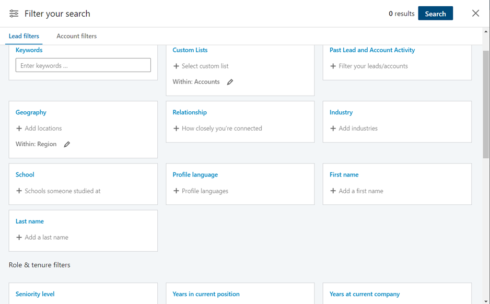Viewport: 490px width, 304px height.
Task: Click the scrollbar down arrow
Action: [486, 301]
